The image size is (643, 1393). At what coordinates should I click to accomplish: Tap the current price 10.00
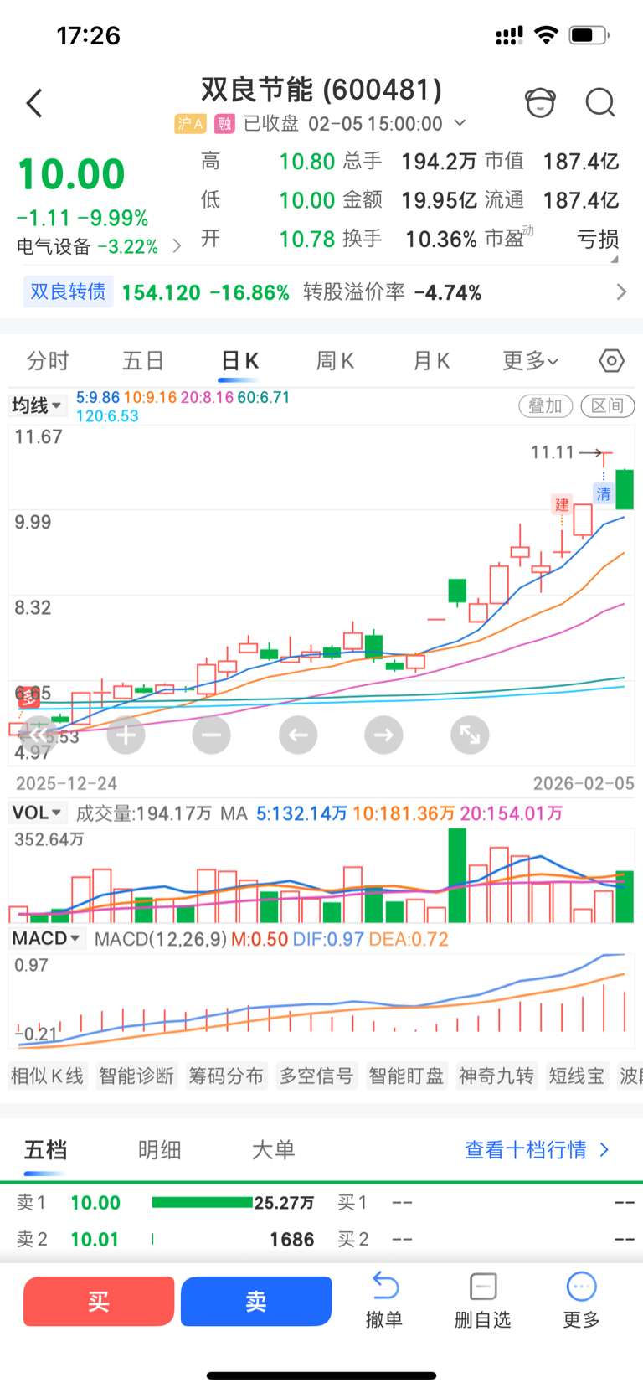[x=71, y=174]
